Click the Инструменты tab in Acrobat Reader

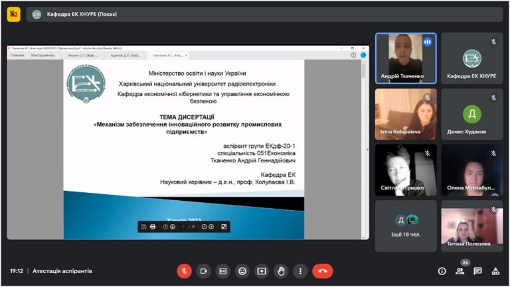point(42,55)
